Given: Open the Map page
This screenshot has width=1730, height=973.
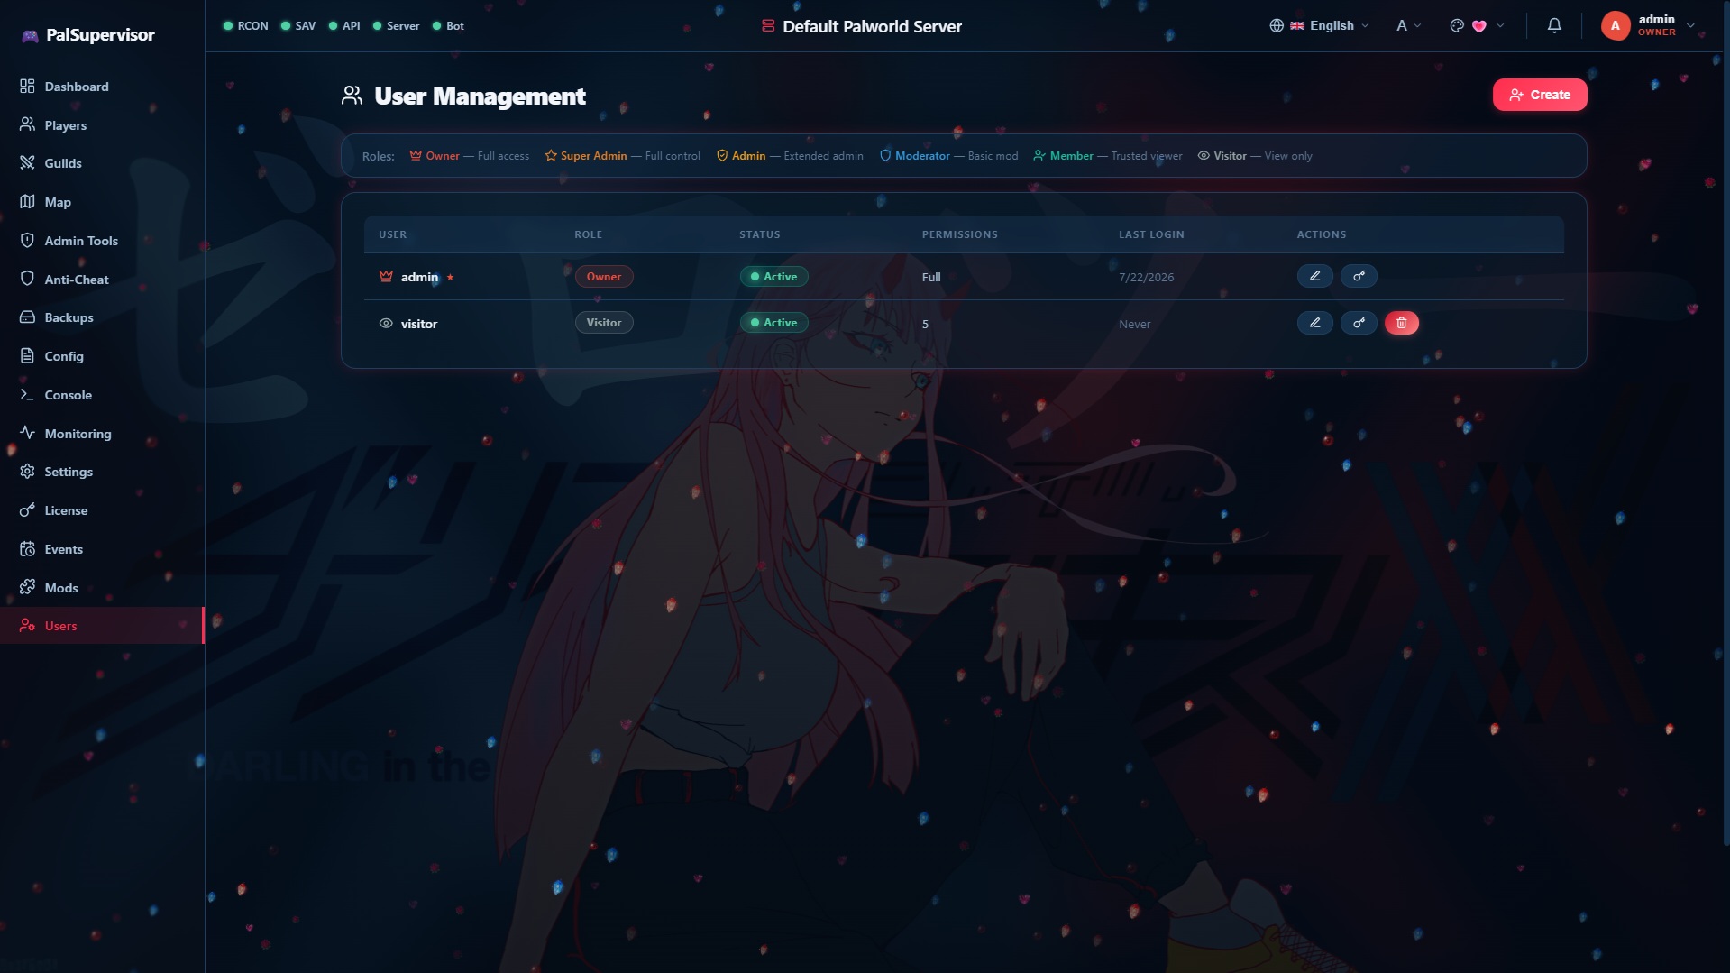Looking at the screenshot, I should pos(102,202).
